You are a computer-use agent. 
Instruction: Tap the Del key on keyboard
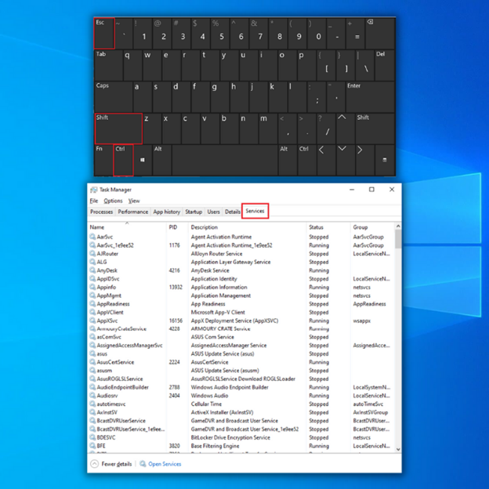[x=385, y=65]
